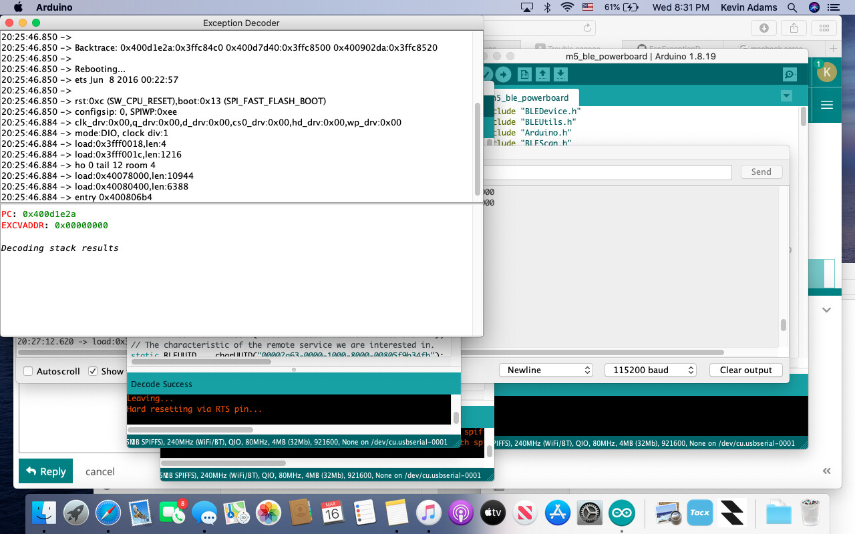
Task: Click the Serial Monitor output vertical scrollbar
Action: (784, 325)
